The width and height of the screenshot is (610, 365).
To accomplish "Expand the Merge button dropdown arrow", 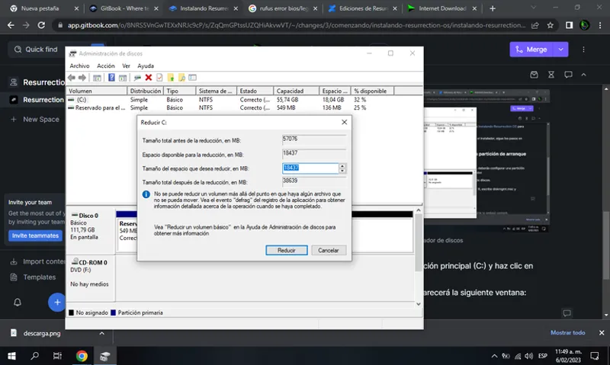I will coord(561,49).
